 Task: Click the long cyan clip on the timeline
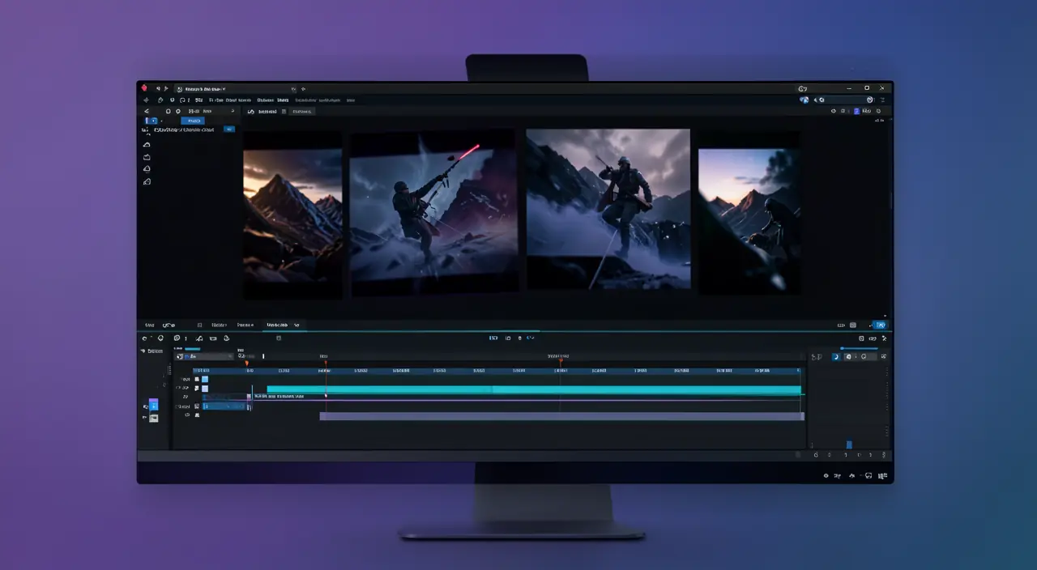pos(534,389)
